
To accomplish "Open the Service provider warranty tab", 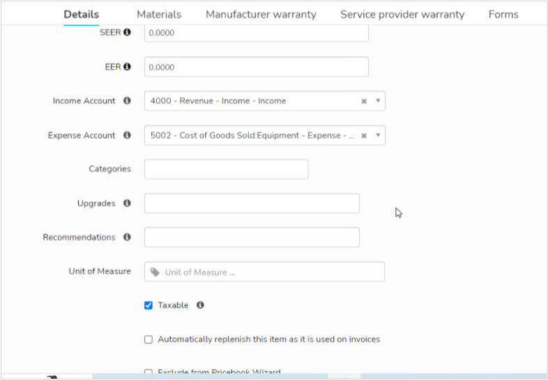I will click(402, 15).
